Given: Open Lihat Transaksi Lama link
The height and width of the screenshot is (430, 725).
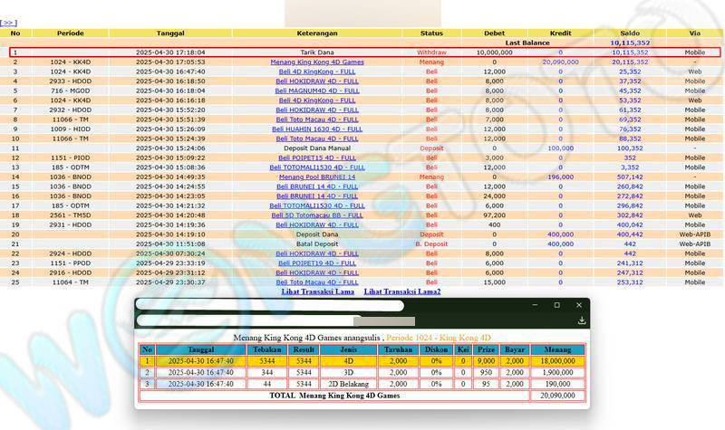Looking at the screenshot, I should (x=317, y=291).
